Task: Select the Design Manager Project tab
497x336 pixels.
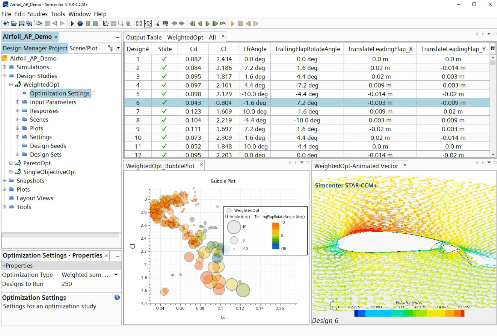Action: [35, 48]
